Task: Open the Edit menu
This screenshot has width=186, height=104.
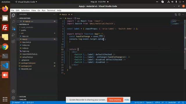Action: click(x=17, y=10)
